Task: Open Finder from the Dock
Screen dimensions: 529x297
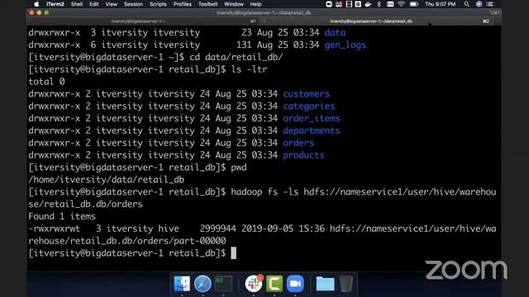Action: point(182,284)
